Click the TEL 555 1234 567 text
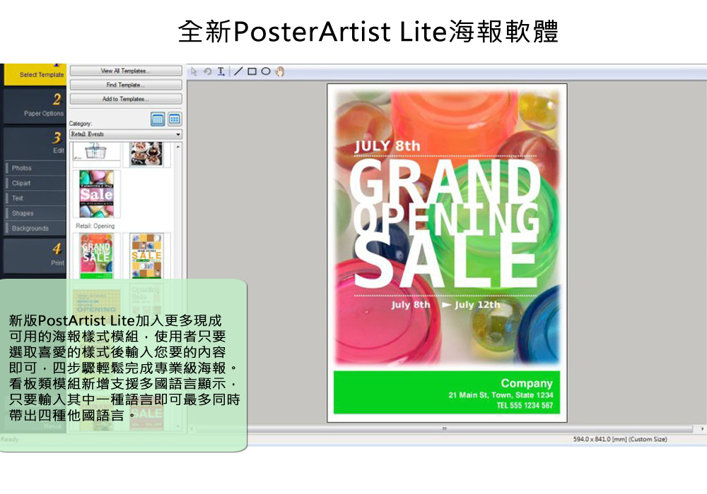The image size is (707, 494). tap(525, 405)
